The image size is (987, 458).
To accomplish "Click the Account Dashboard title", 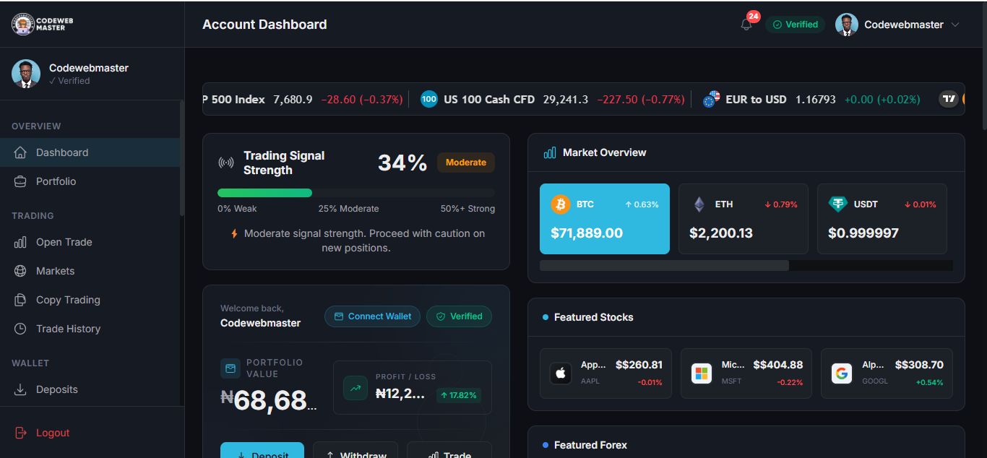I will pyautogui.click(x=264, y=25).
